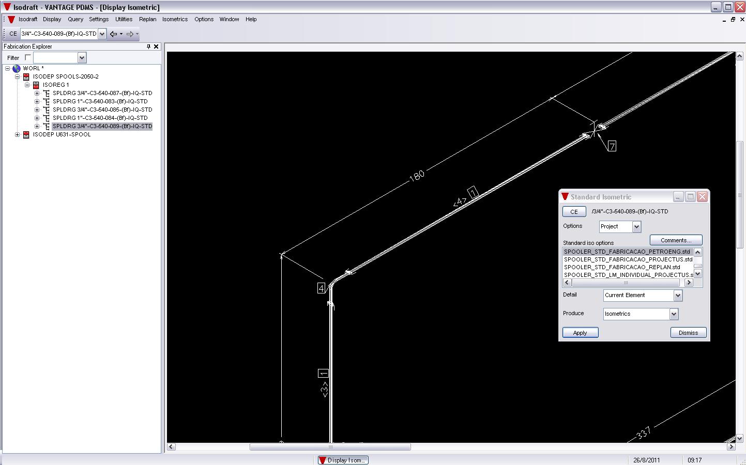
Task: Select SPOOLER_STD_FABRICACAO_PETROENG.std option
Action: pos(628,252)
